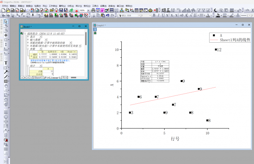The image size is (254, 164).
Task: Open the 工具(T) menu
Action: 95,6
